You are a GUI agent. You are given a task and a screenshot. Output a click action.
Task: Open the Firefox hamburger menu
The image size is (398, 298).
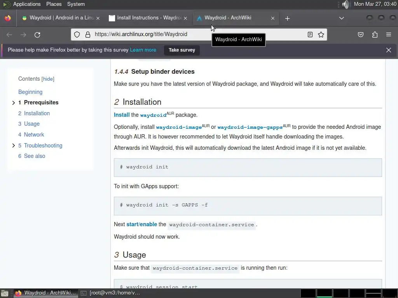click(389, 35)
